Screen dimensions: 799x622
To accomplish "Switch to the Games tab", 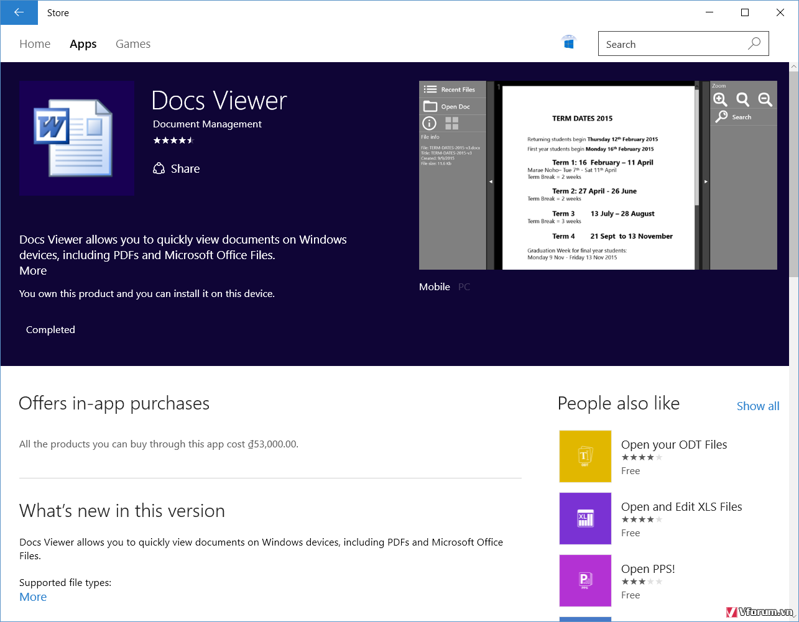I will 133,44.
